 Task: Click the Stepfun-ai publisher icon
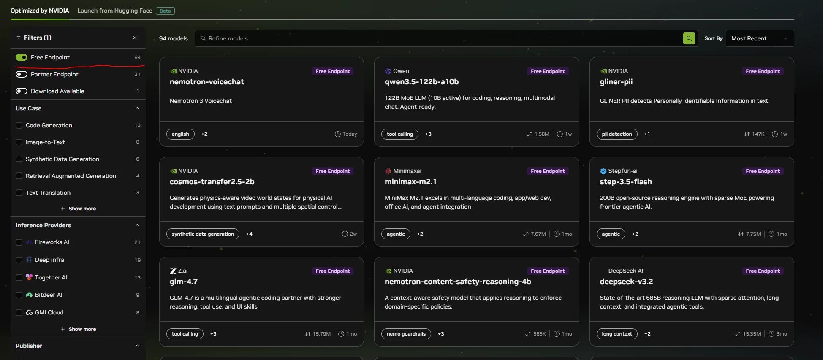603,171
